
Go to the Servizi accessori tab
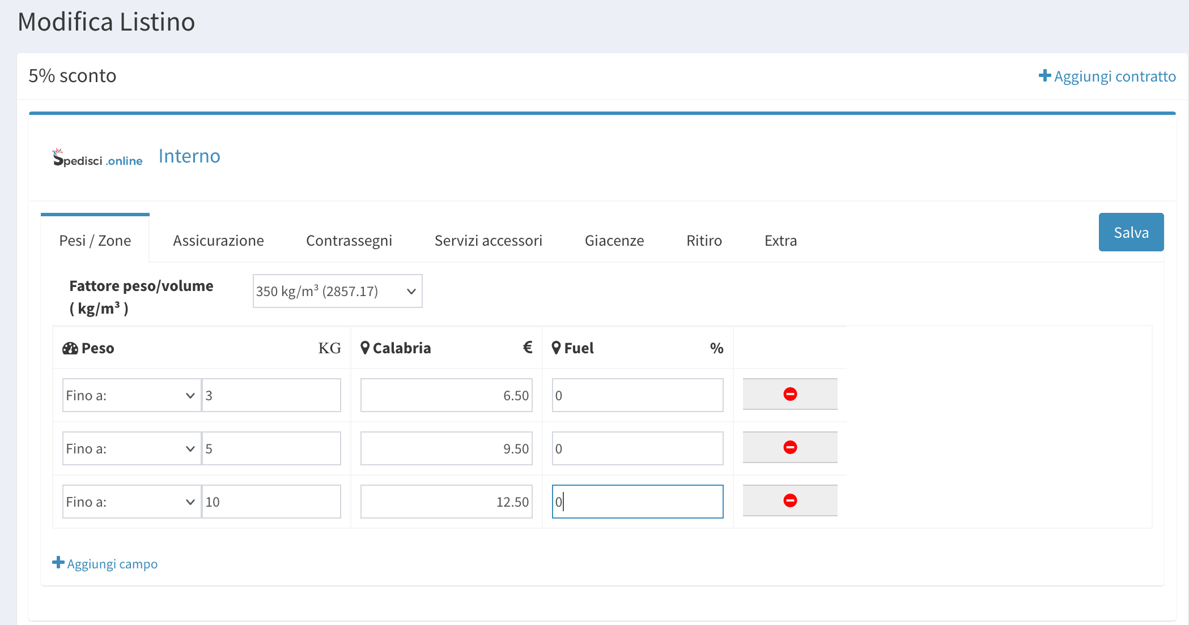pyautogui.click(x=488, y=241)
